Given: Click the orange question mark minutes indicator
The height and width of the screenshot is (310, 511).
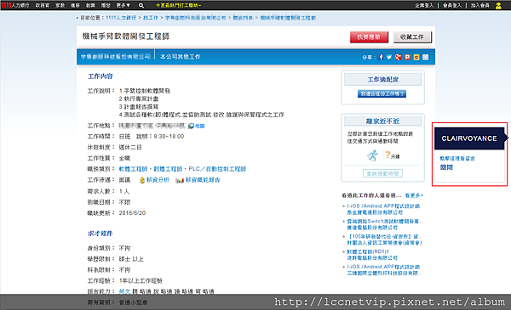Looking at the screenshot, I should click(x=388, y=155).
